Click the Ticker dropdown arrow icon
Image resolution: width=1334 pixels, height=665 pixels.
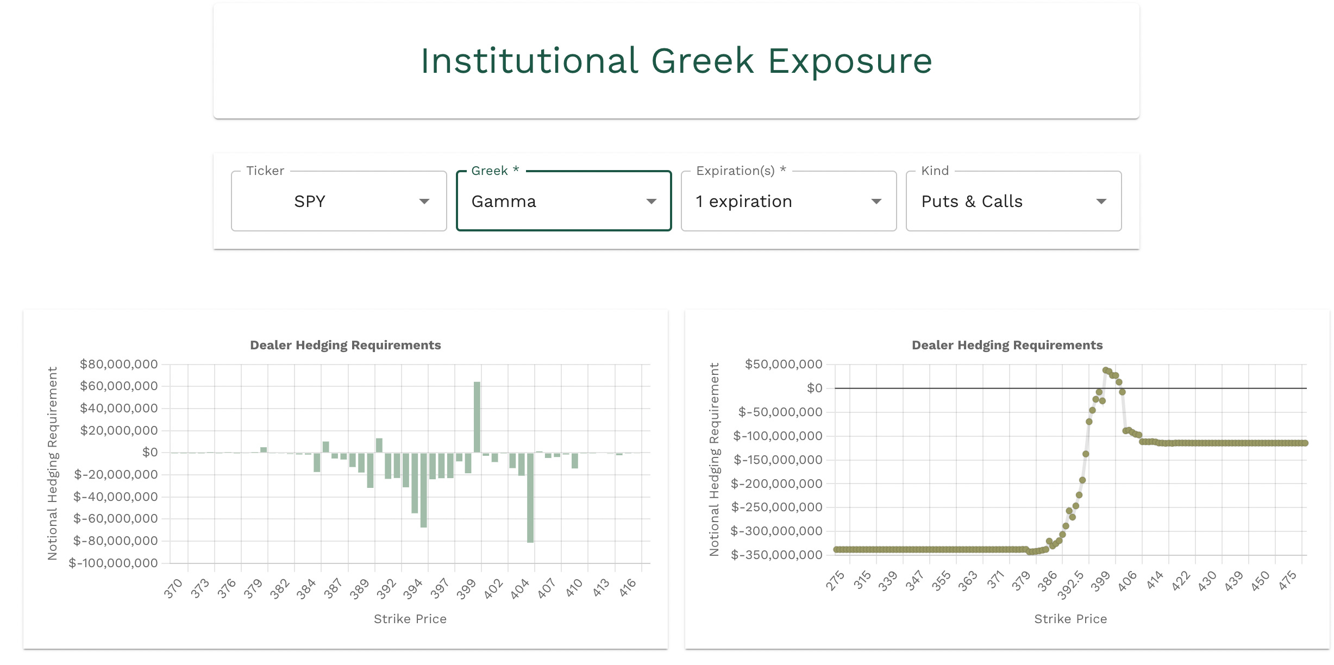pos(424,202)
